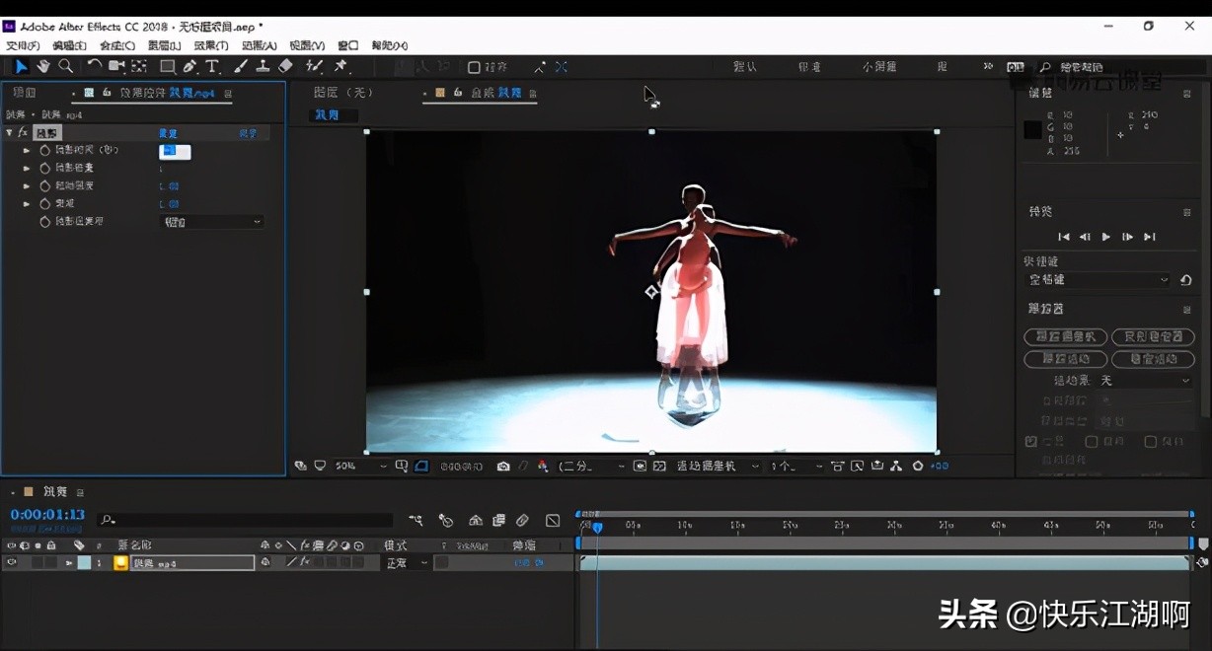This screenshot has height=651, width=1212.
Task: Take snapshot with the camera icon
Action: [503, 467]
